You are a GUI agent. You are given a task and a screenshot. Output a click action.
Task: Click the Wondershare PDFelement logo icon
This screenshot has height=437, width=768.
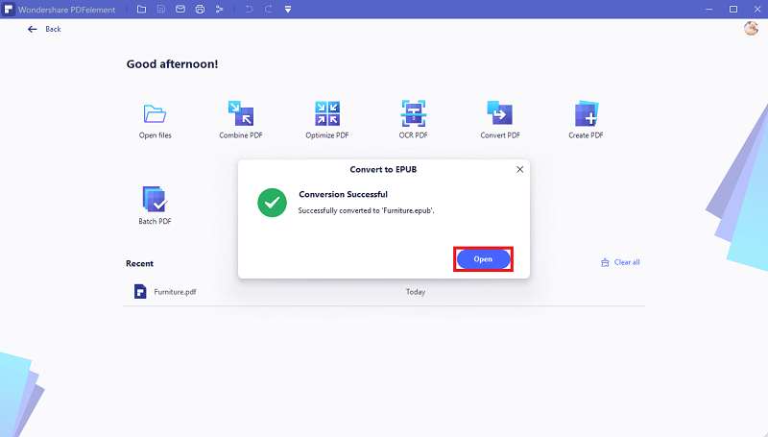pyautogui.click(x=9, y=10)
